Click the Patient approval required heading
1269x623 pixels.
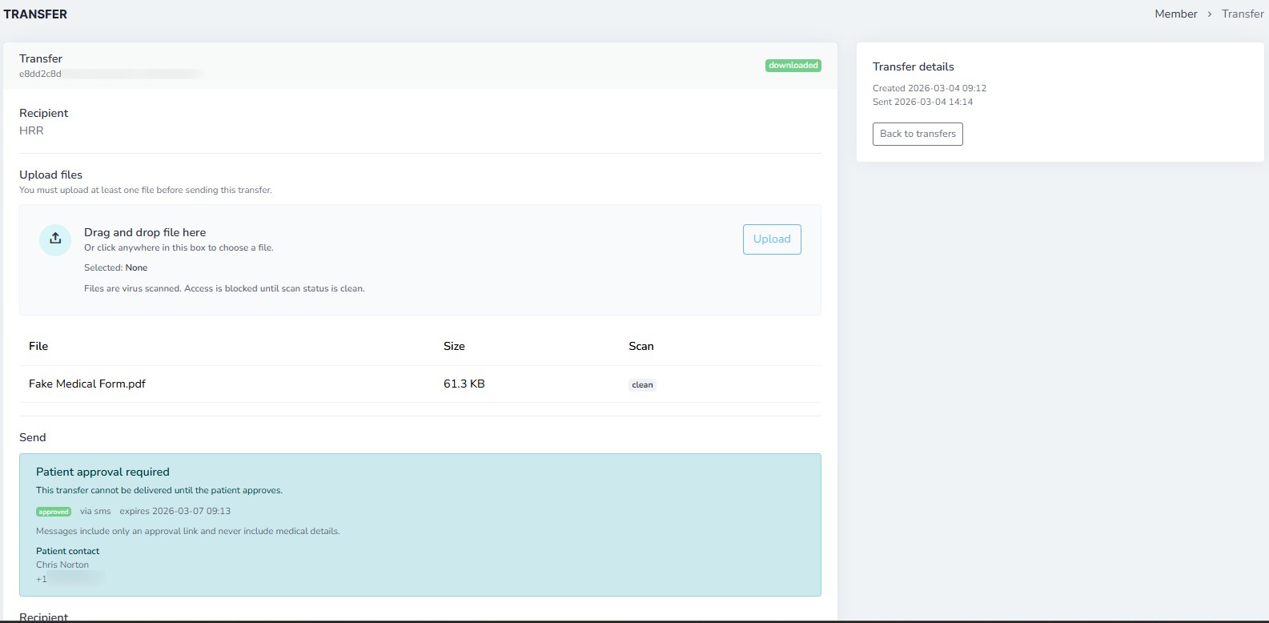tap(102, 472)
